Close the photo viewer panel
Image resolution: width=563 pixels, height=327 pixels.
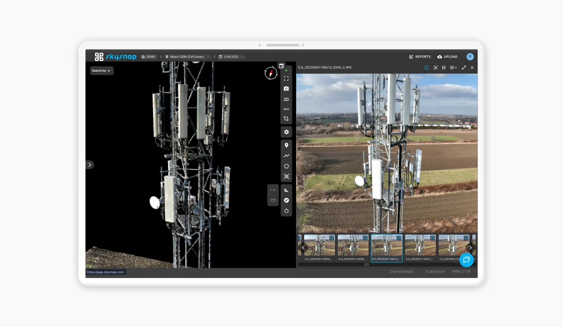tap(472, 68)
